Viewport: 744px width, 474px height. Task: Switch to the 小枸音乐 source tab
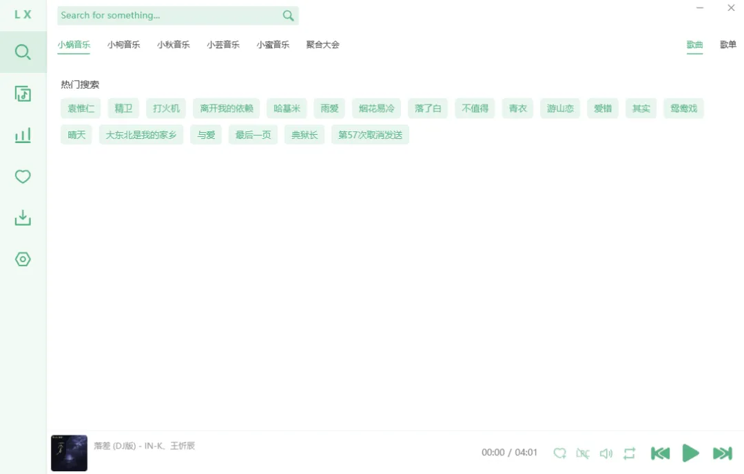pos(123,45)
